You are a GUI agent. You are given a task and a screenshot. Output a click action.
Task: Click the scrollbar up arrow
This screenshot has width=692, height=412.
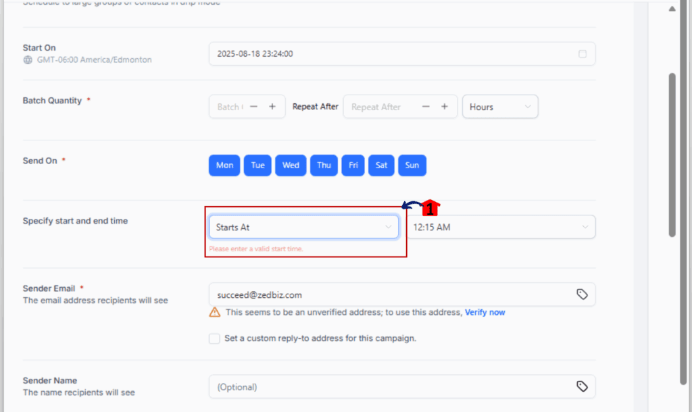(x=672, y=8)
